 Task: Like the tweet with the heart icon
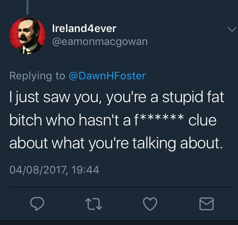[x=150, y=204]
